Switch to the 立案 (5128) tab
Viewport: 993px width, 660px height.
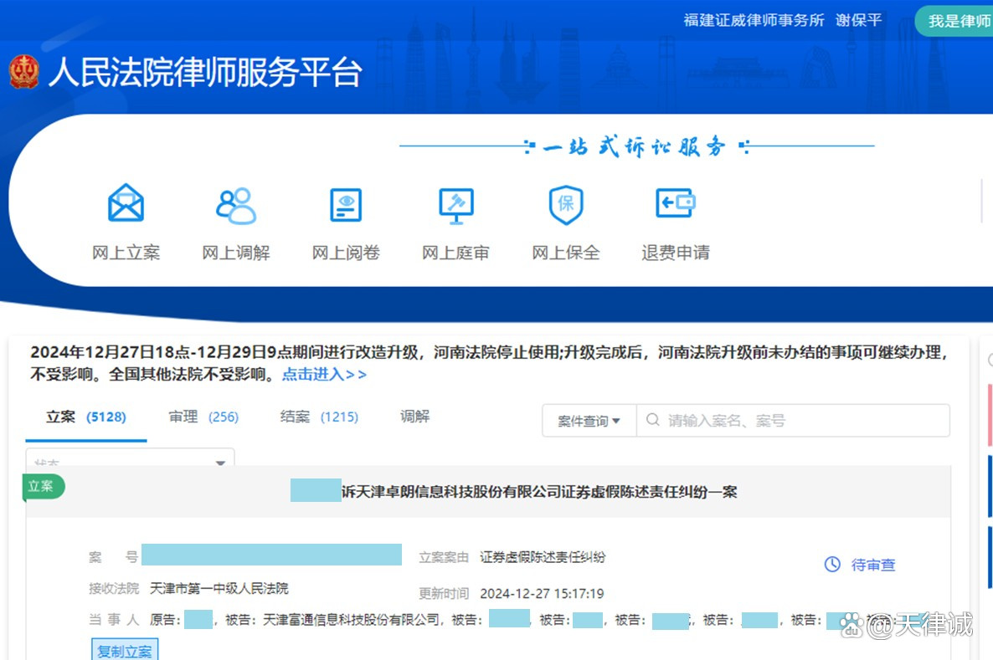click(85, 417)
